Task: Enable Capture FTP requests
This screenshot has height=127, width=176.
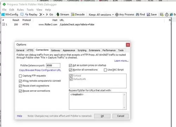Action: coord(20,76)
